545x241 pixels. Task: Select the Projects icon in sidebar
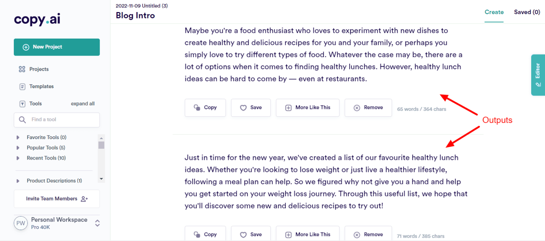[22, 69]
